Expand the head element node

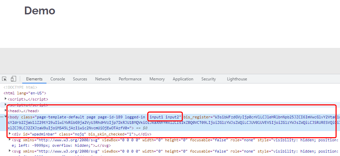(x=6, y=110)
